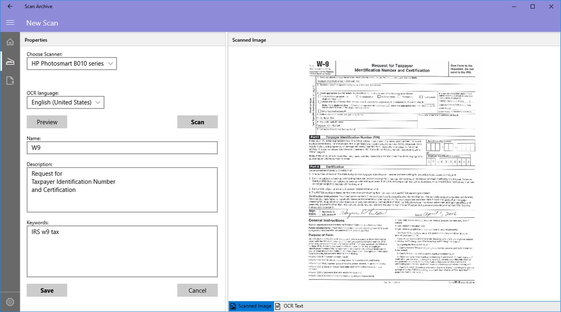
Task: Switch to the OCR Text tab
Action: click(x=294, y=306)
